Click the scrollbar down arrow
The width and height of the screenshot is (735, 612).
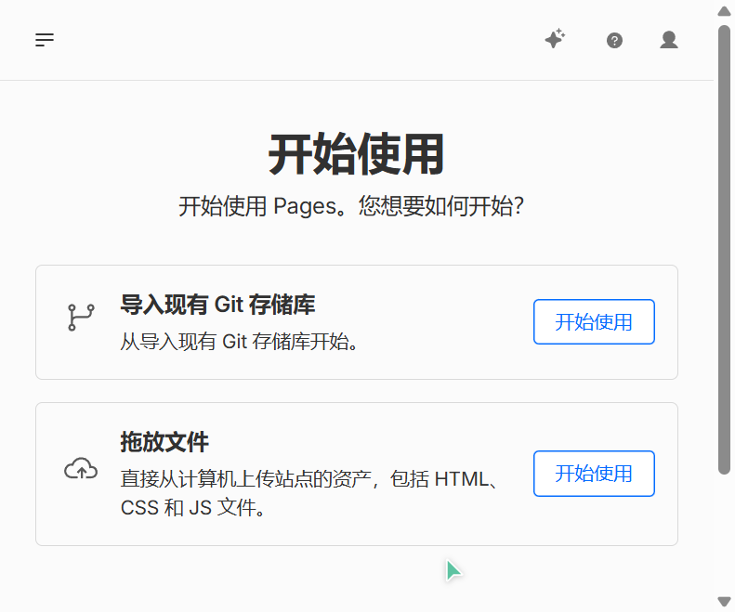(x=724, y=602)
